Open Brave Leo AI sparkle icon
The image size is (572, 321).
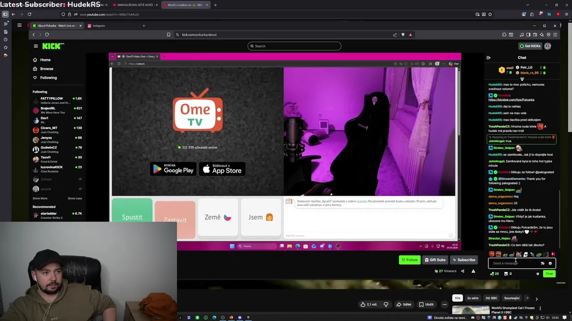coord(542,35)
